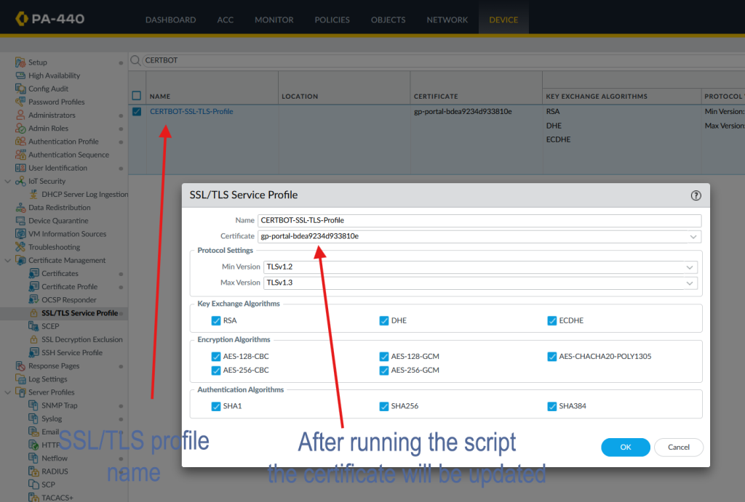Image resolution: width=745 pixels, height=502 pixels.
Task: Click the search magnifier icon
Action: pyautogui.click(x=135, y=61)
